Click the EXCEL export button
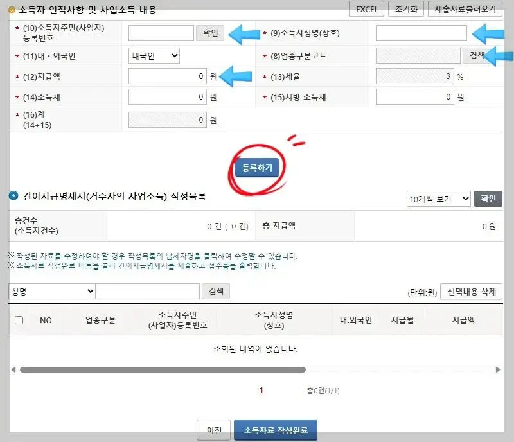 tap(366, 9)
